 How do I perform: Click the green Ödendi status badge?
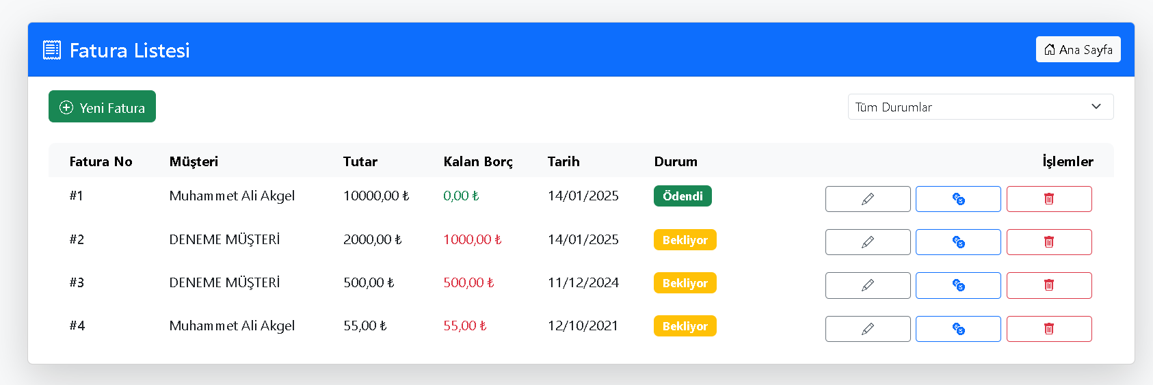(682, 196)
